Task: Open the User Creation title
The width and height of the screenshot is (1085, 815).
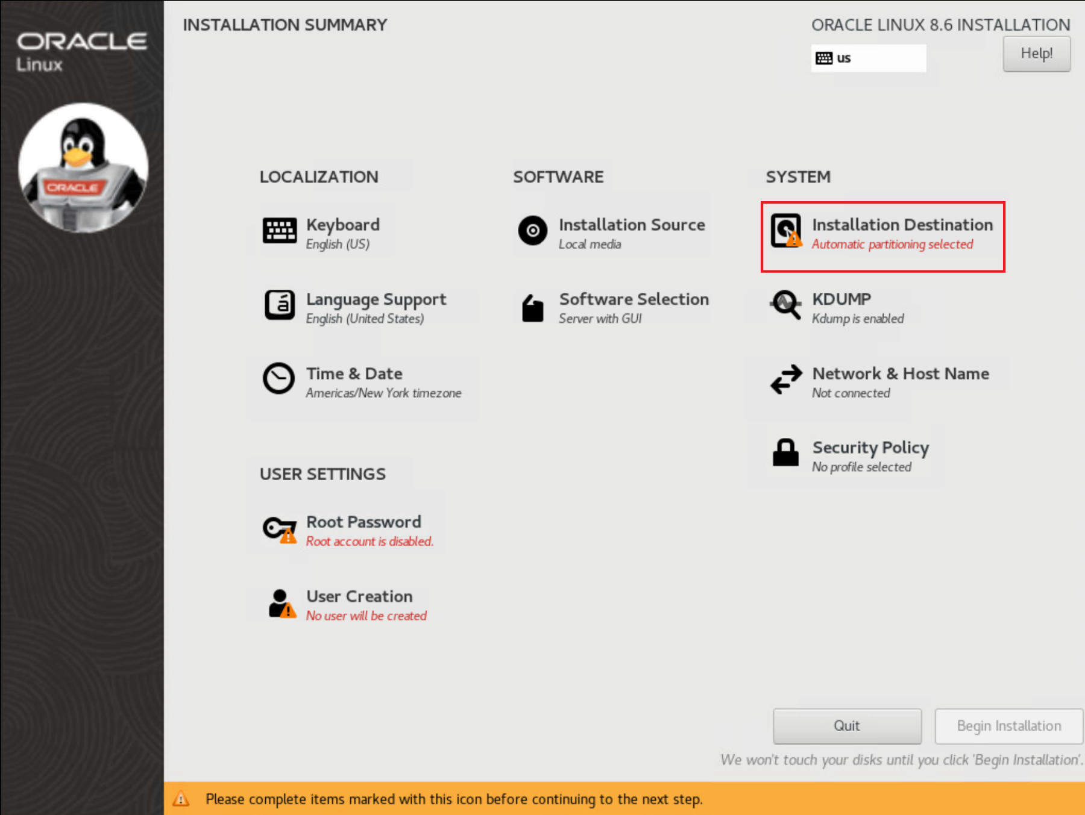Action: pyautogui.click(x=359, y=596)
